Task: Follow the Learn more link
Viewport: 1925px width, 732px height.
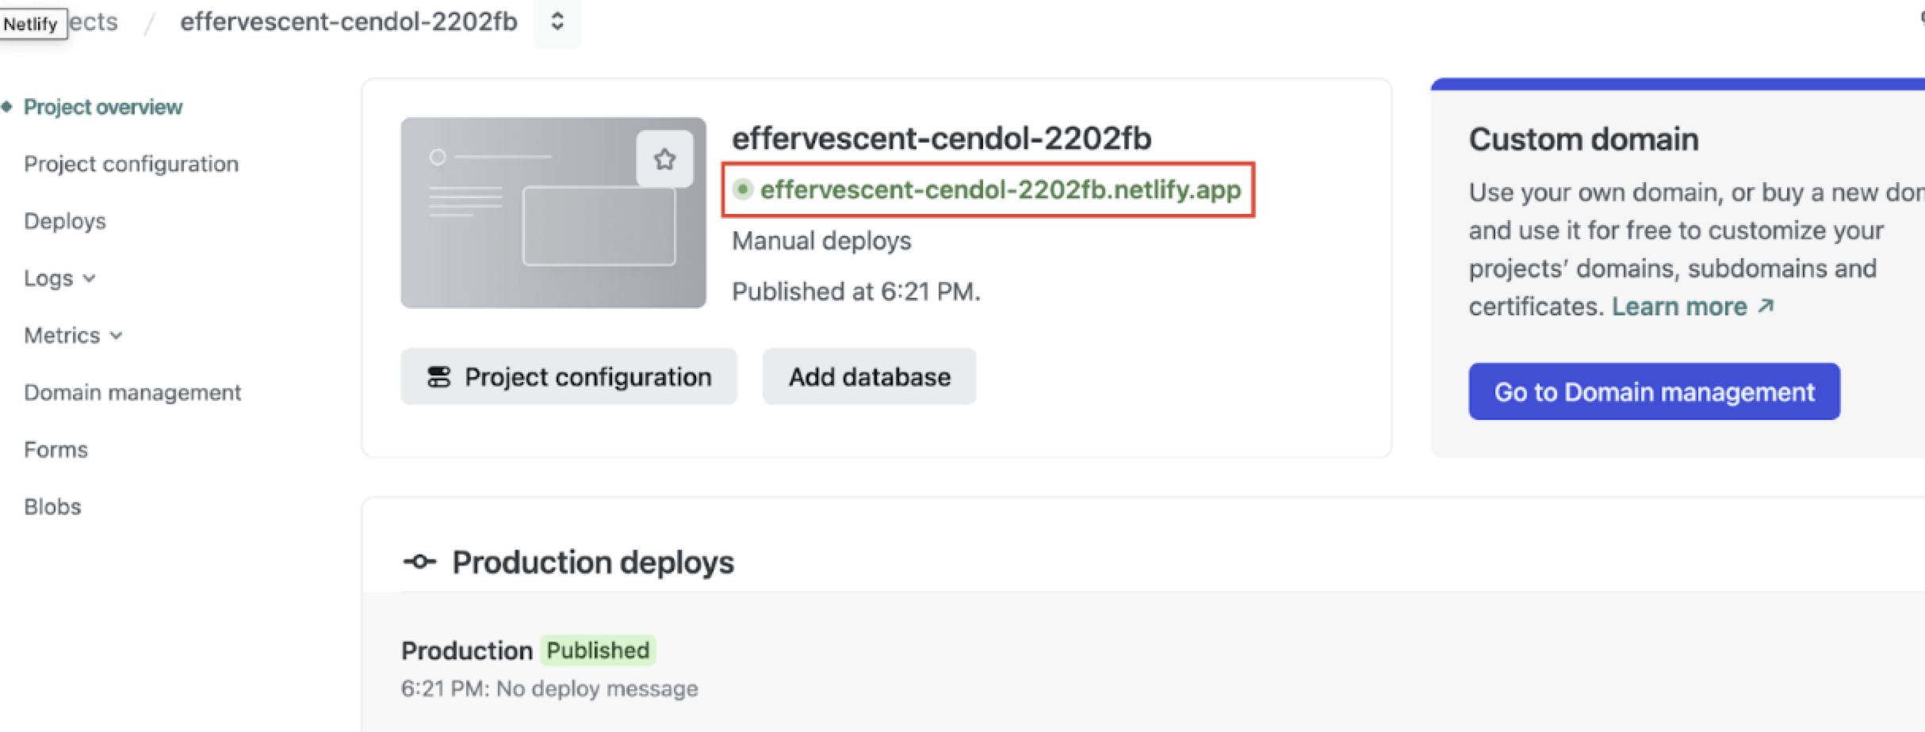Action: coord(1693,307)
